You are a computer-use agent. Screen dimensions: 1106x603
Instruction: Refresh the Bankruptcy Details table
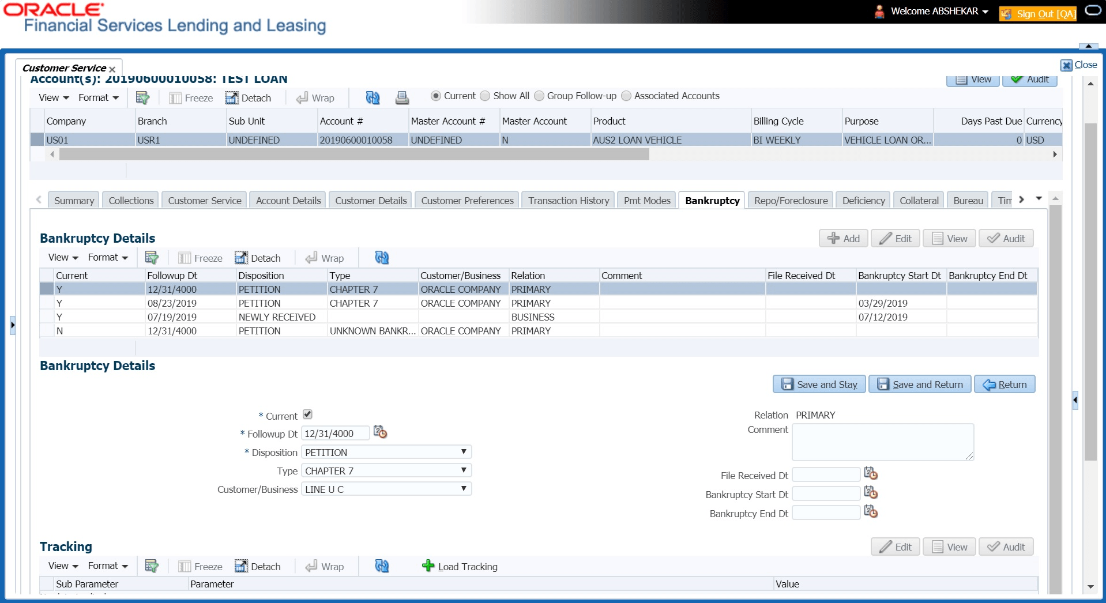click(382, 258)
